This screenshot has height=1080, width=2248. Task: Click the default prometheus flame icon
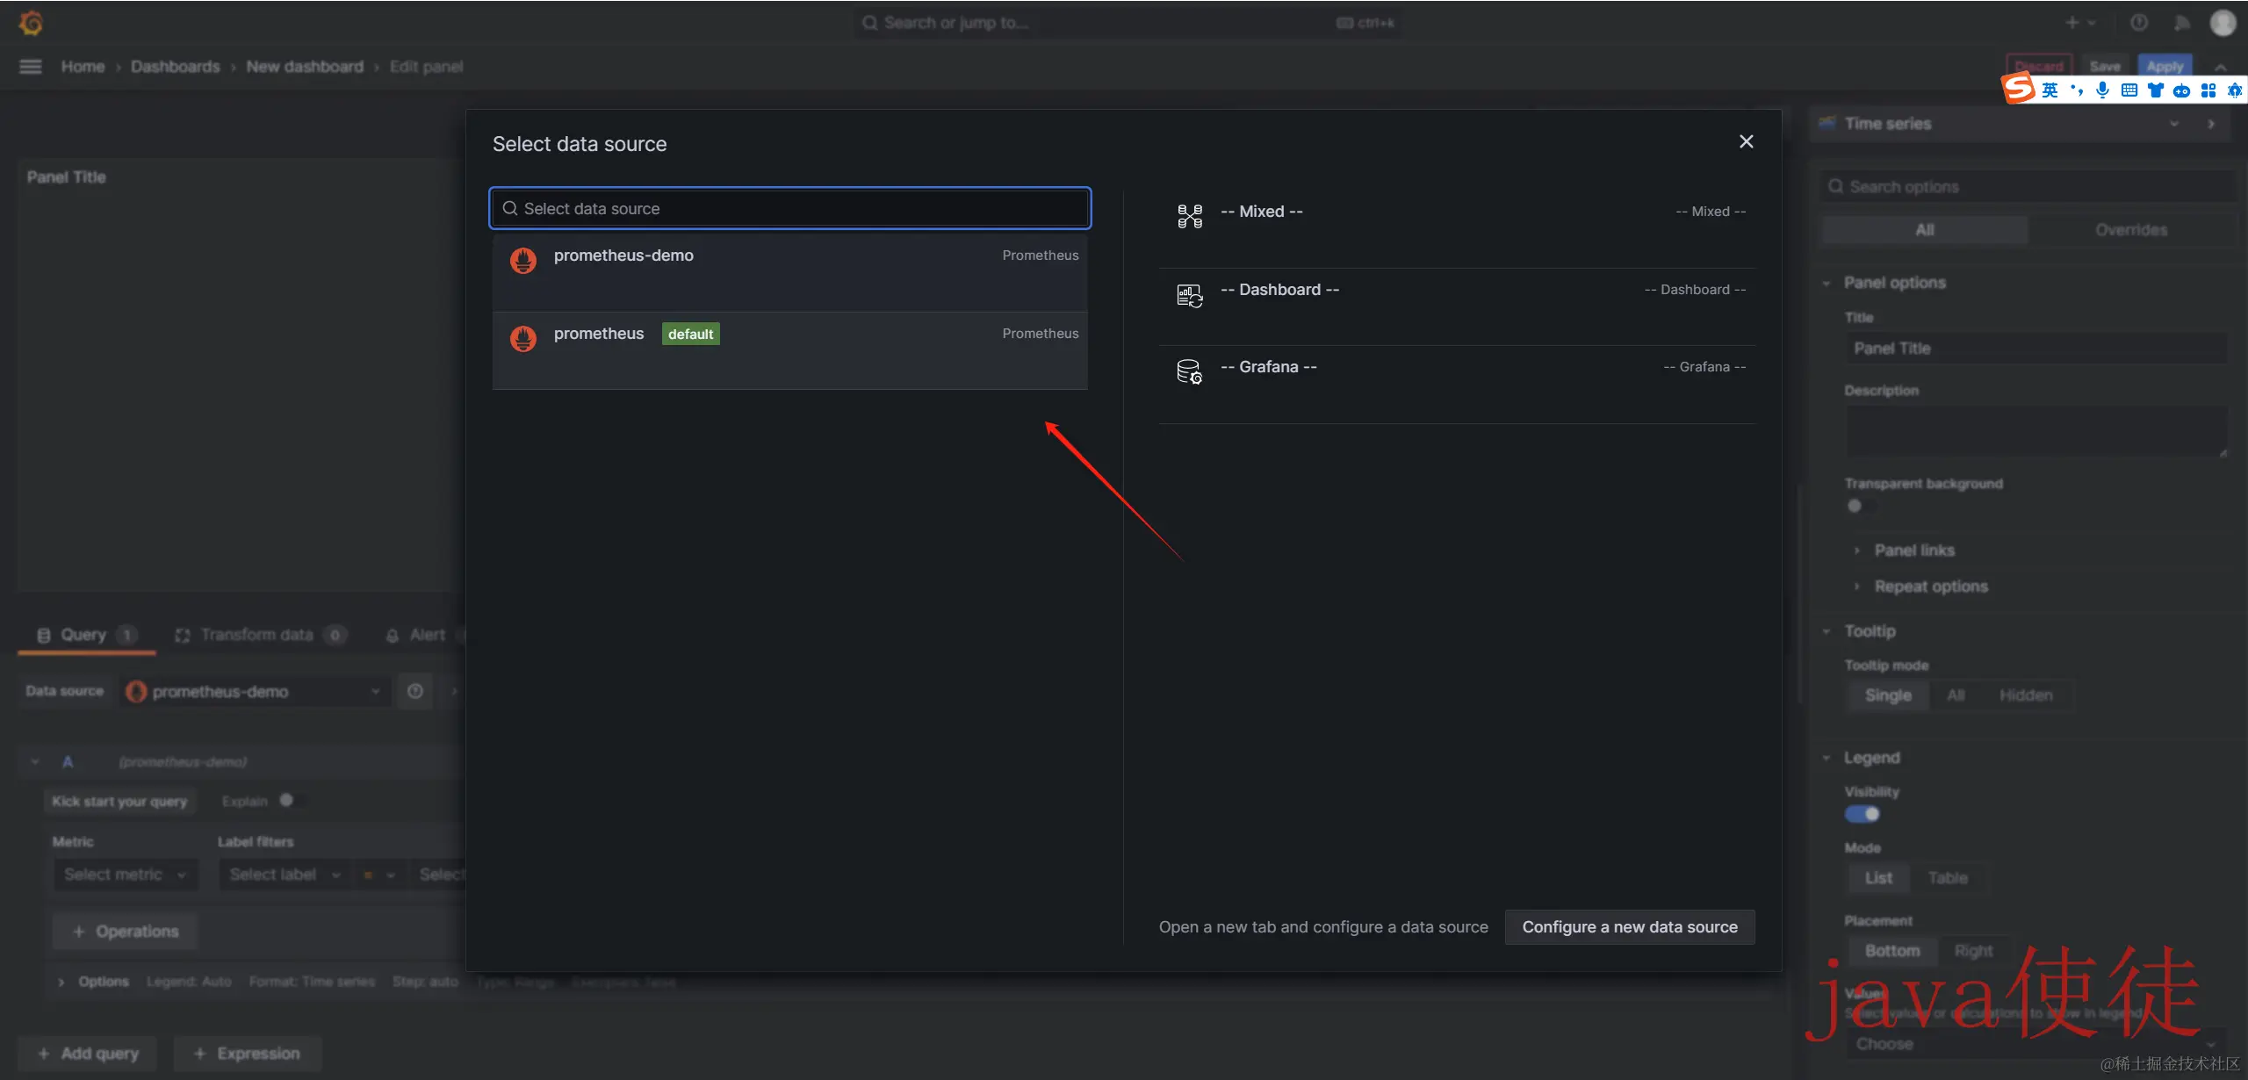click(523, 338)
